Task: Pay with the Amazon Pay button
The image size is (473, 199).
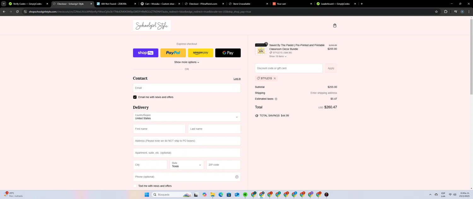Action: point(201,53)
